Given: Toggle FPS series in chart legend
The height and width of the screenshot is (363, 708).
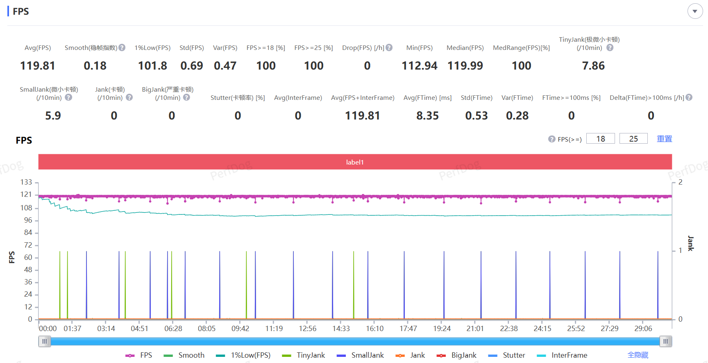Looking at the screenshot, I should coord(139,355).
